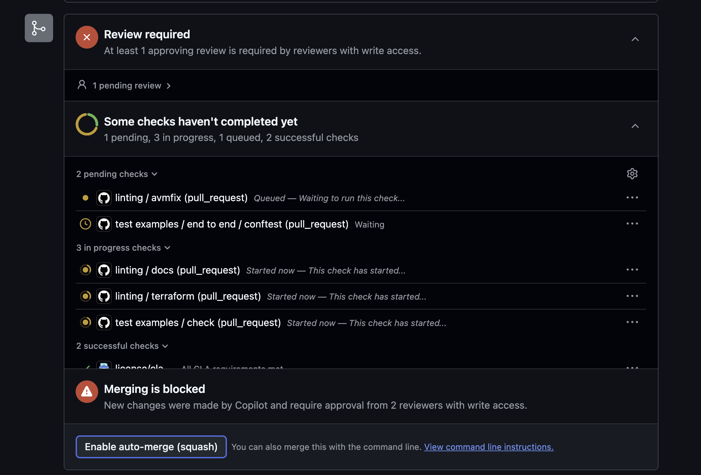Click the warning icon beside Merging is blocked
The height and width of the screenshot is (475, 701).
point(87,391)
